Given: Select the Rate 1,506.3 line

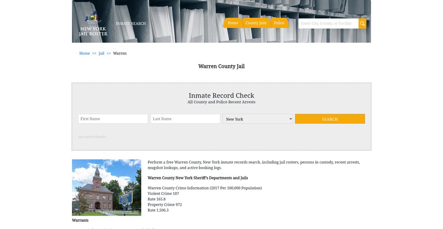Looking at the screenshot, I should (x=158, y=210).
